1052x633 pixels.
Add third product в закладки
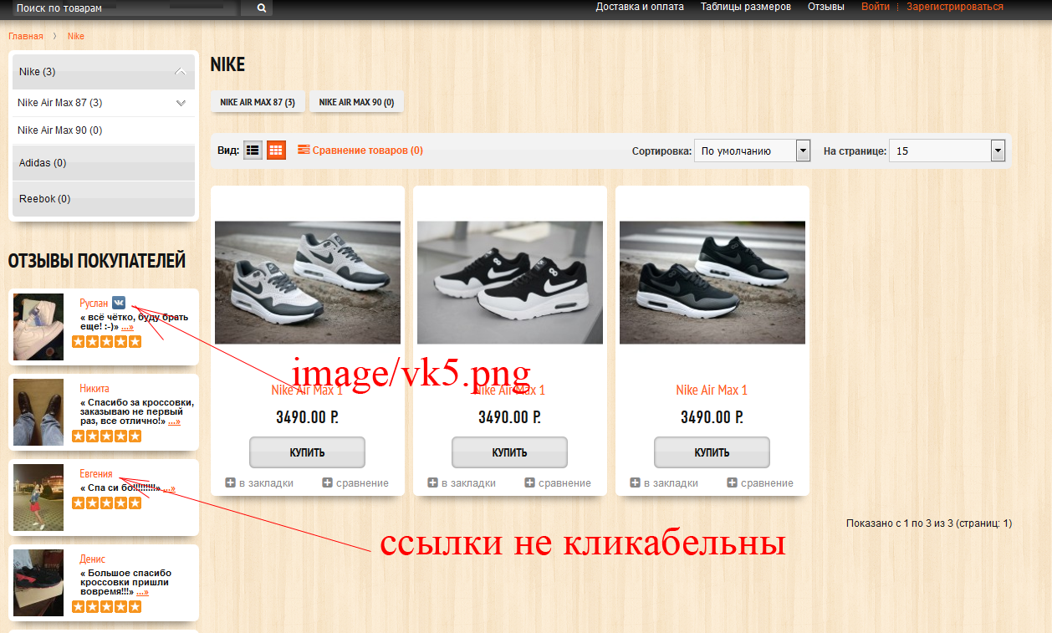click(664, 482)
